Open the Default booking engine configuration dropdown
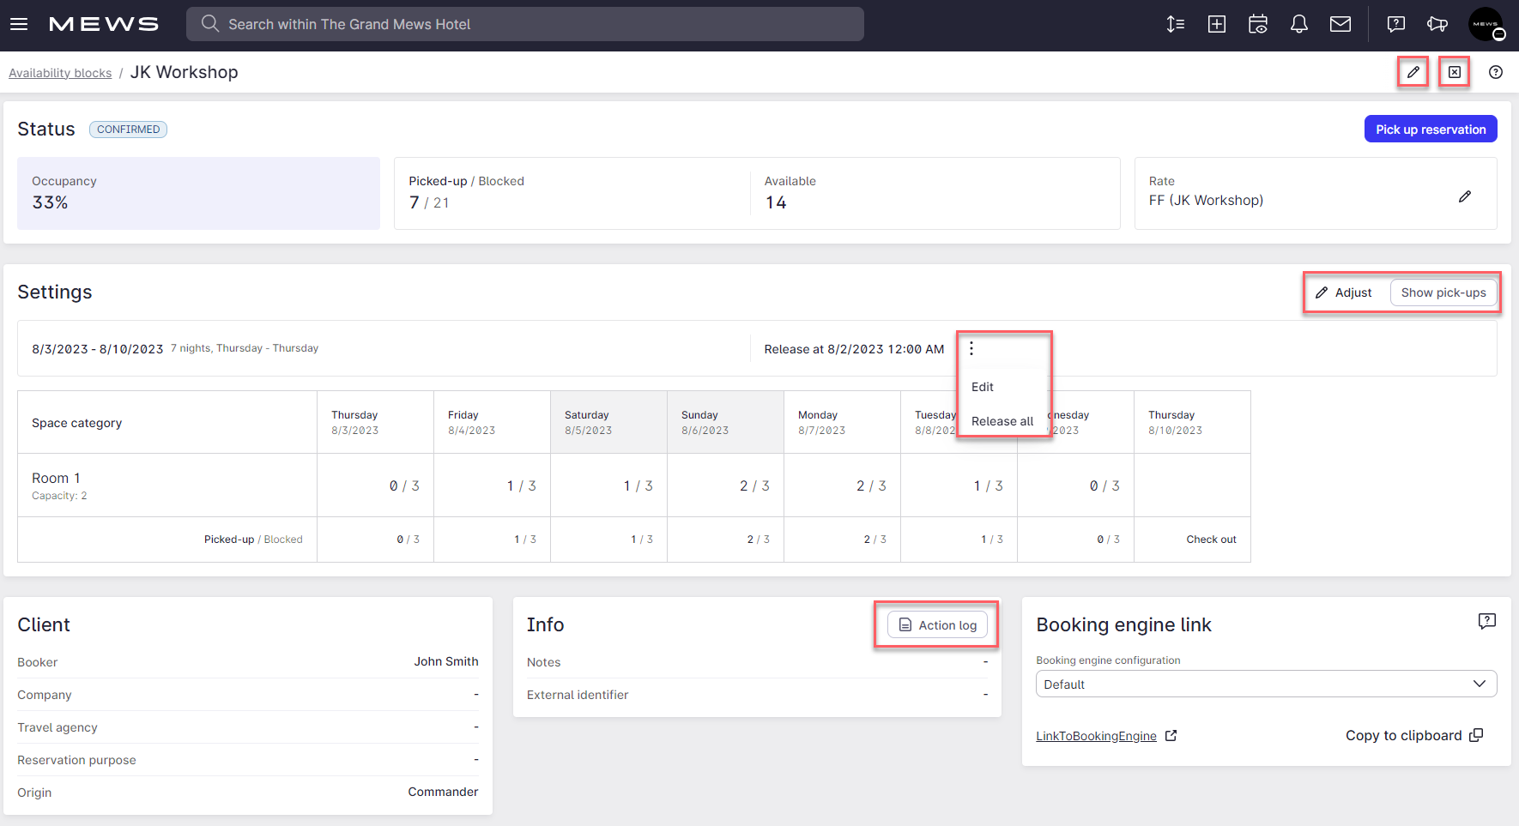 pos(1266,684)
